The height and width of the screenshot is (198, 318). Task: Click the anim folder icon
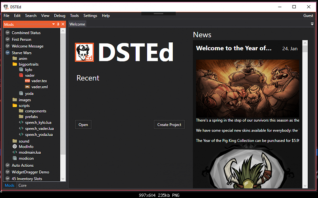[x=15, y=58]
